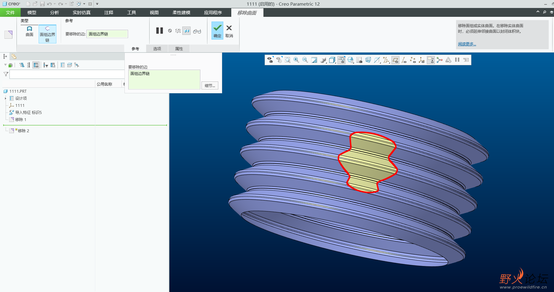Click the eyeglasses preview icon
Image resolution: width=554 pixels, height=292 pixels.
pos(197,31)
